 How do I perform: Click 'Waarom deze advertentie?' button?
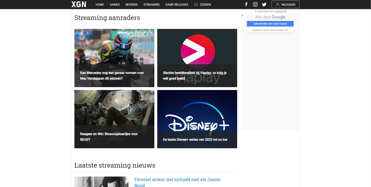point(270,30)
